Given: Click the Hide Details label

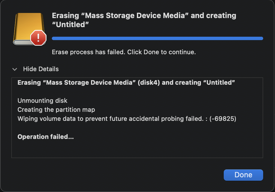Looking at the screenshot, I should (x=41, y=69).
